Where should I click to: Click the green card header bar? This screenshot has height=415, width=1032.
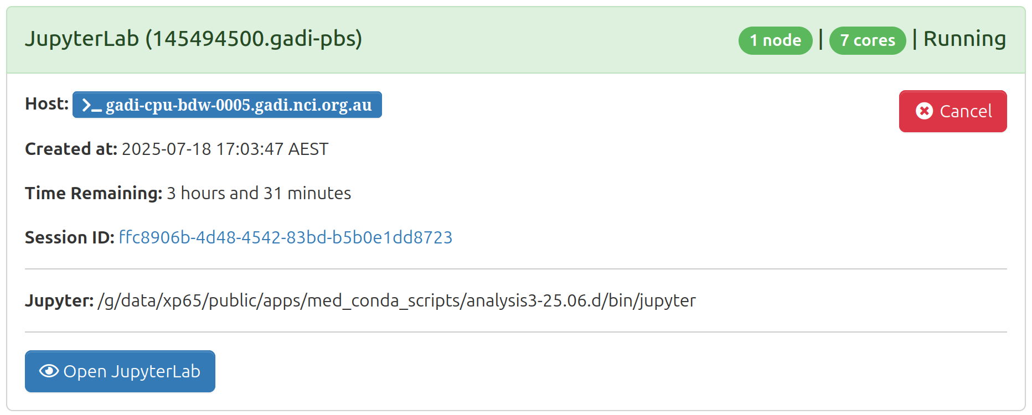(x=516, y=40)
